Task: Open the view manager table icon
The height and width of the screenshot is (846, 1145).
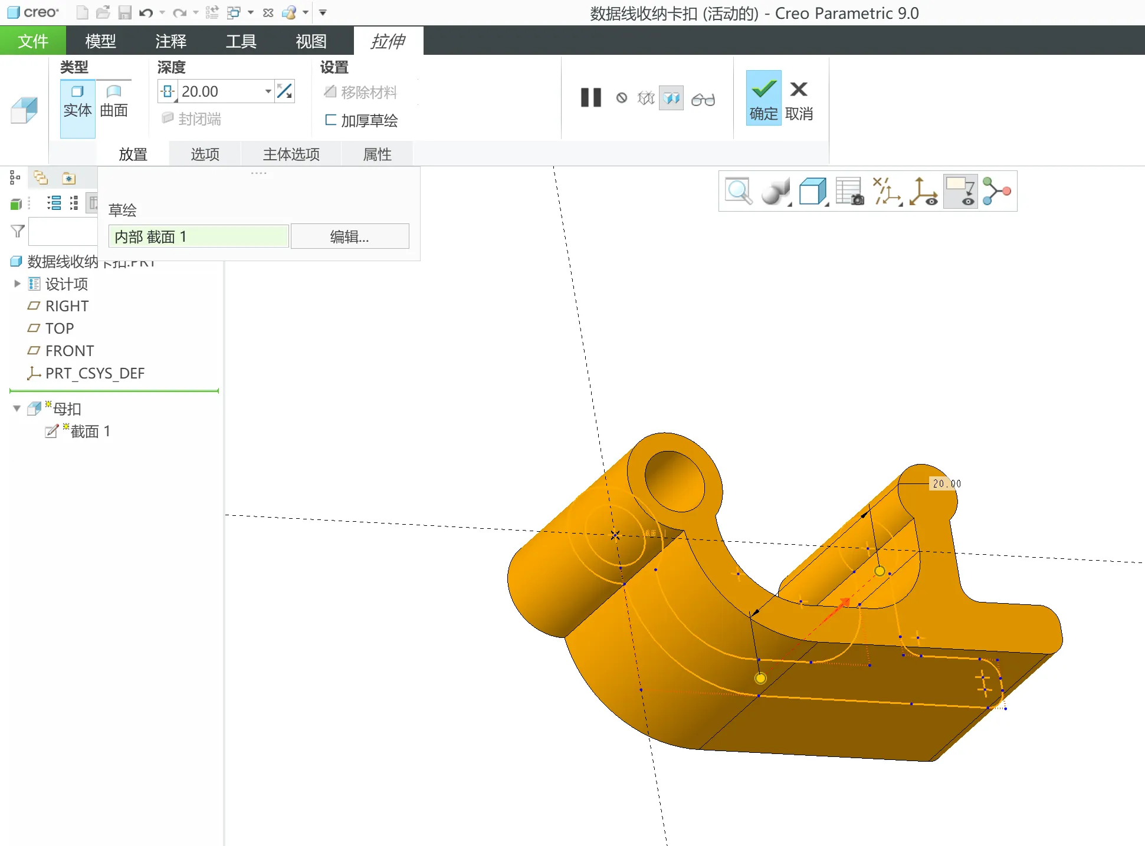Action: coord(849,191)
